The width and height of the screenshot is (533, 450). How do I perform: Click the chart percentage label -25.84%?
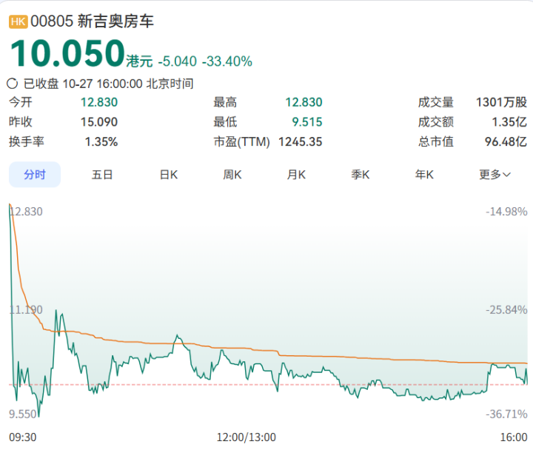coord(506,310)
